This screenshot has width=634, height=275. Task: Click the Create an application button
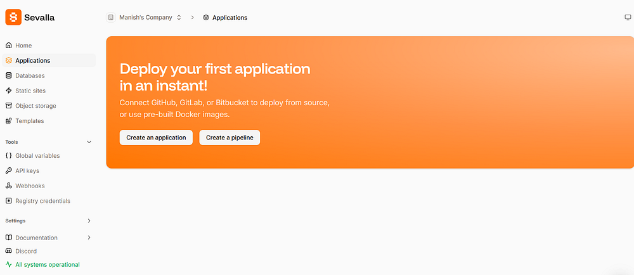(156, 137)
